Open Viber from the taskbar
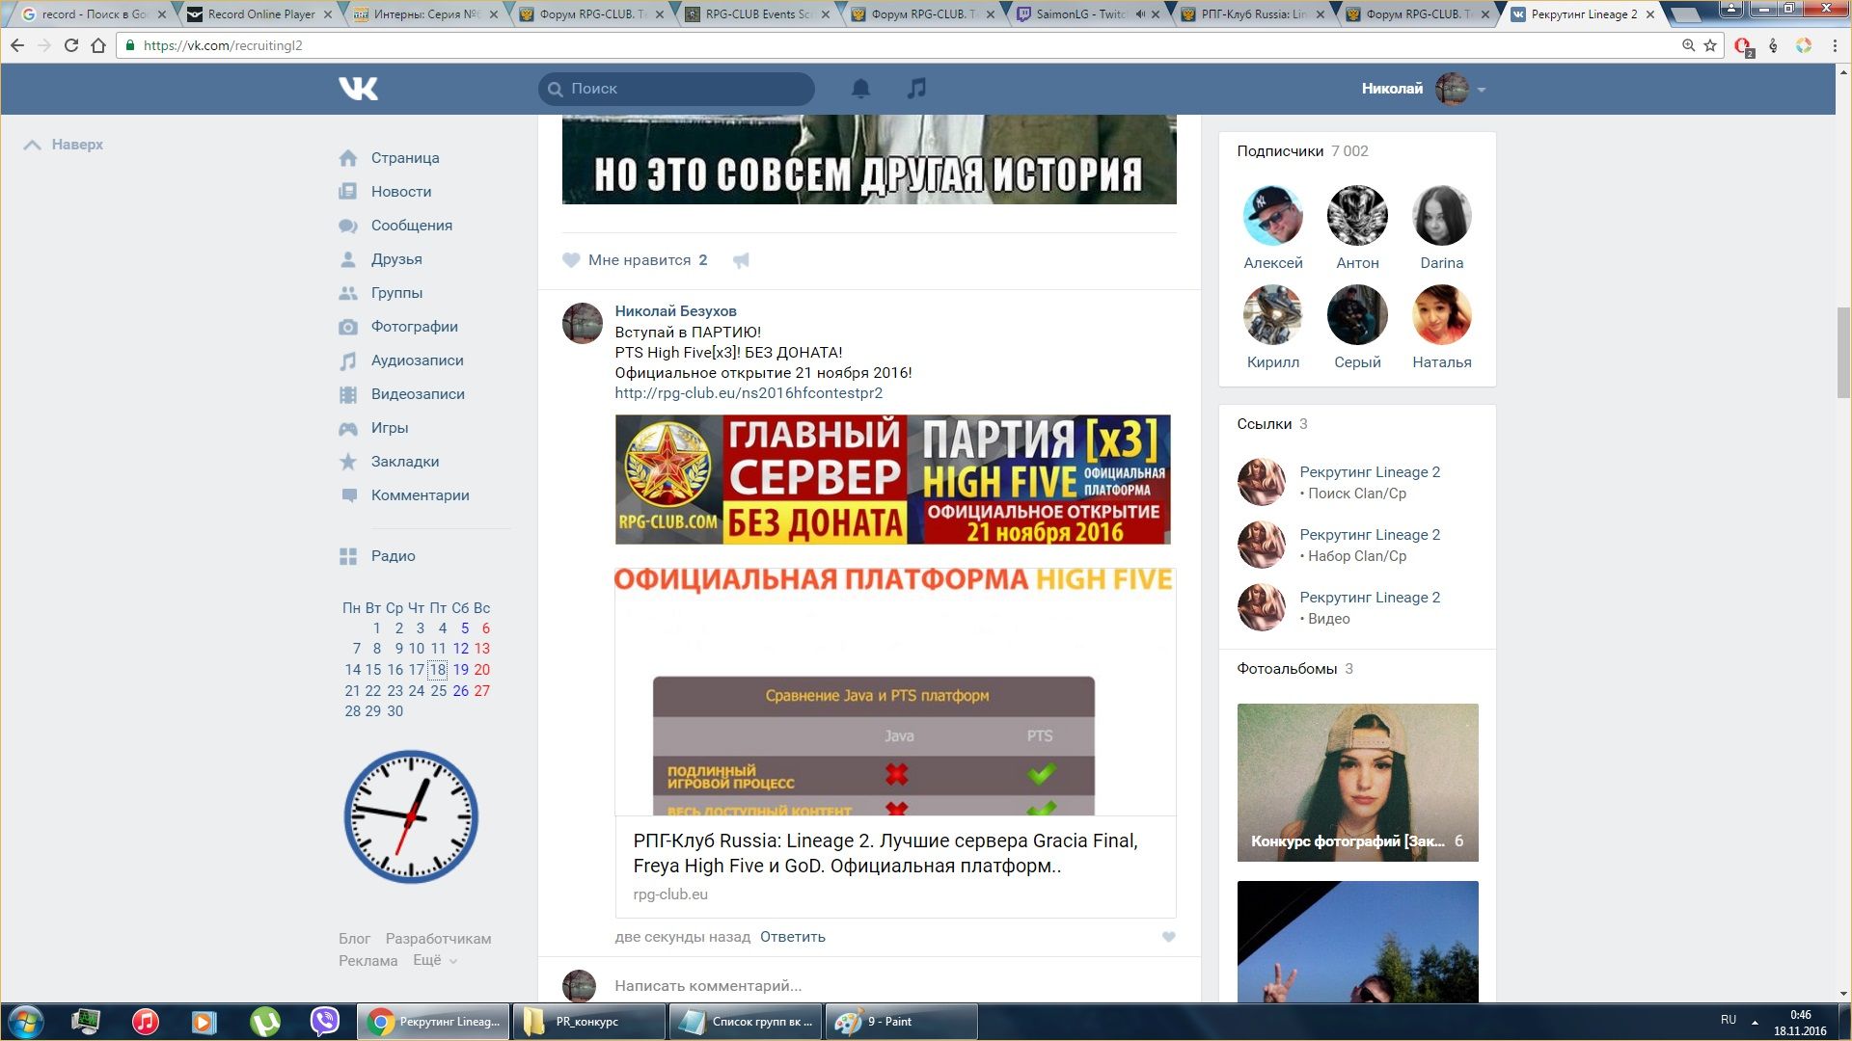Image resolution: width=1852 pixels, height=1041 pixels. click(x=324, y=1022)
